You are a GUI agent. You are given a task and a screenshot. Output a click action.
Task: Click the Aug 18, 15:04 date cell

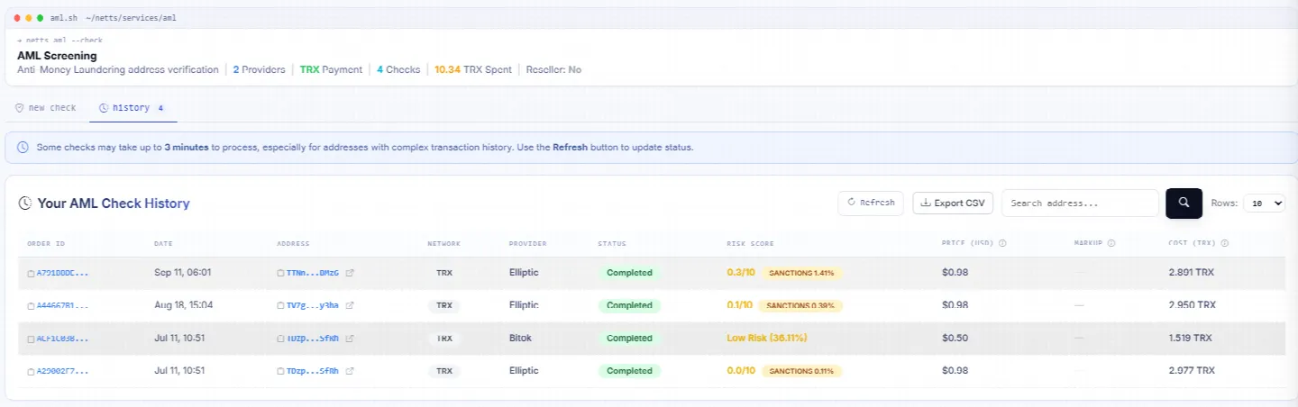coord(183,306)
